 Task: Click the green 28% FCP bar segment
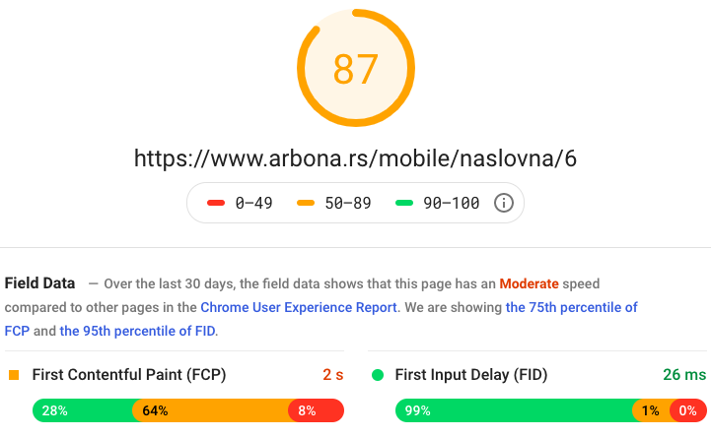coord(83,410)
